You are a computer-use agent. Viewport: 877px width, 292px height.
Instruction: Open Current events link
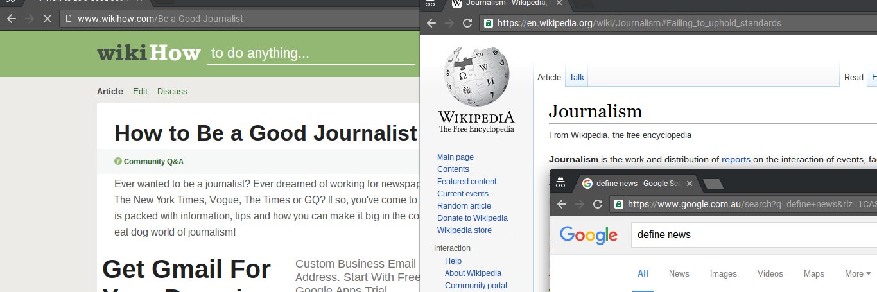(x=463, y=194)
